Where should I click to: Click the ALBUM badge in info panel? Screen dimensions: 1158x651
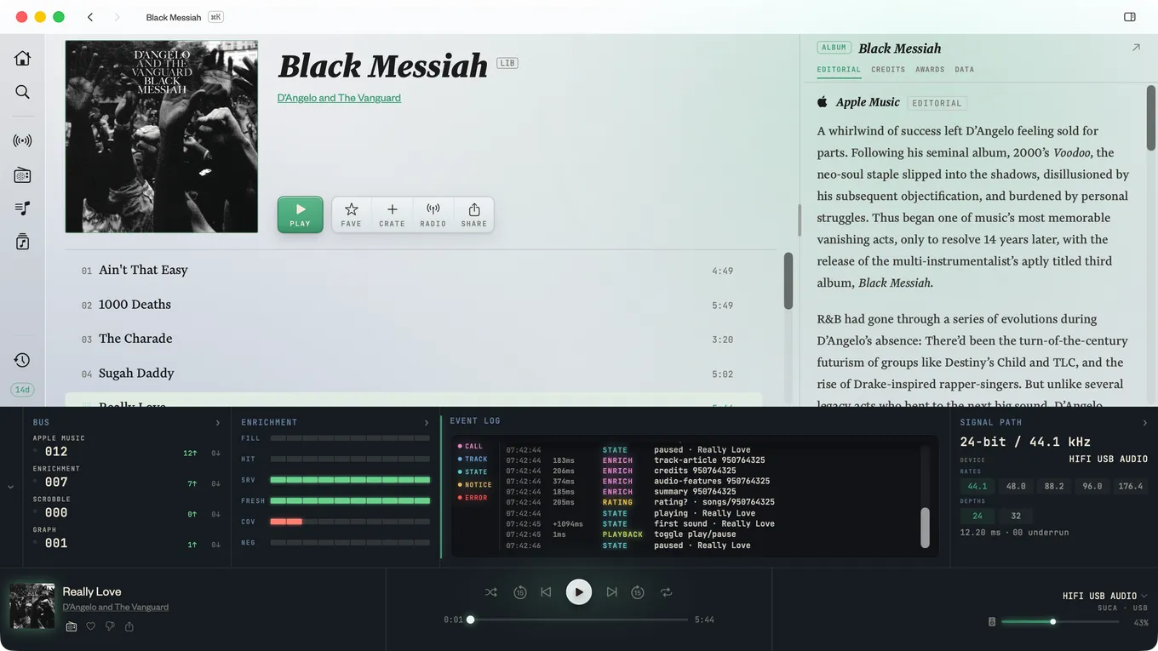click(834, 48)
